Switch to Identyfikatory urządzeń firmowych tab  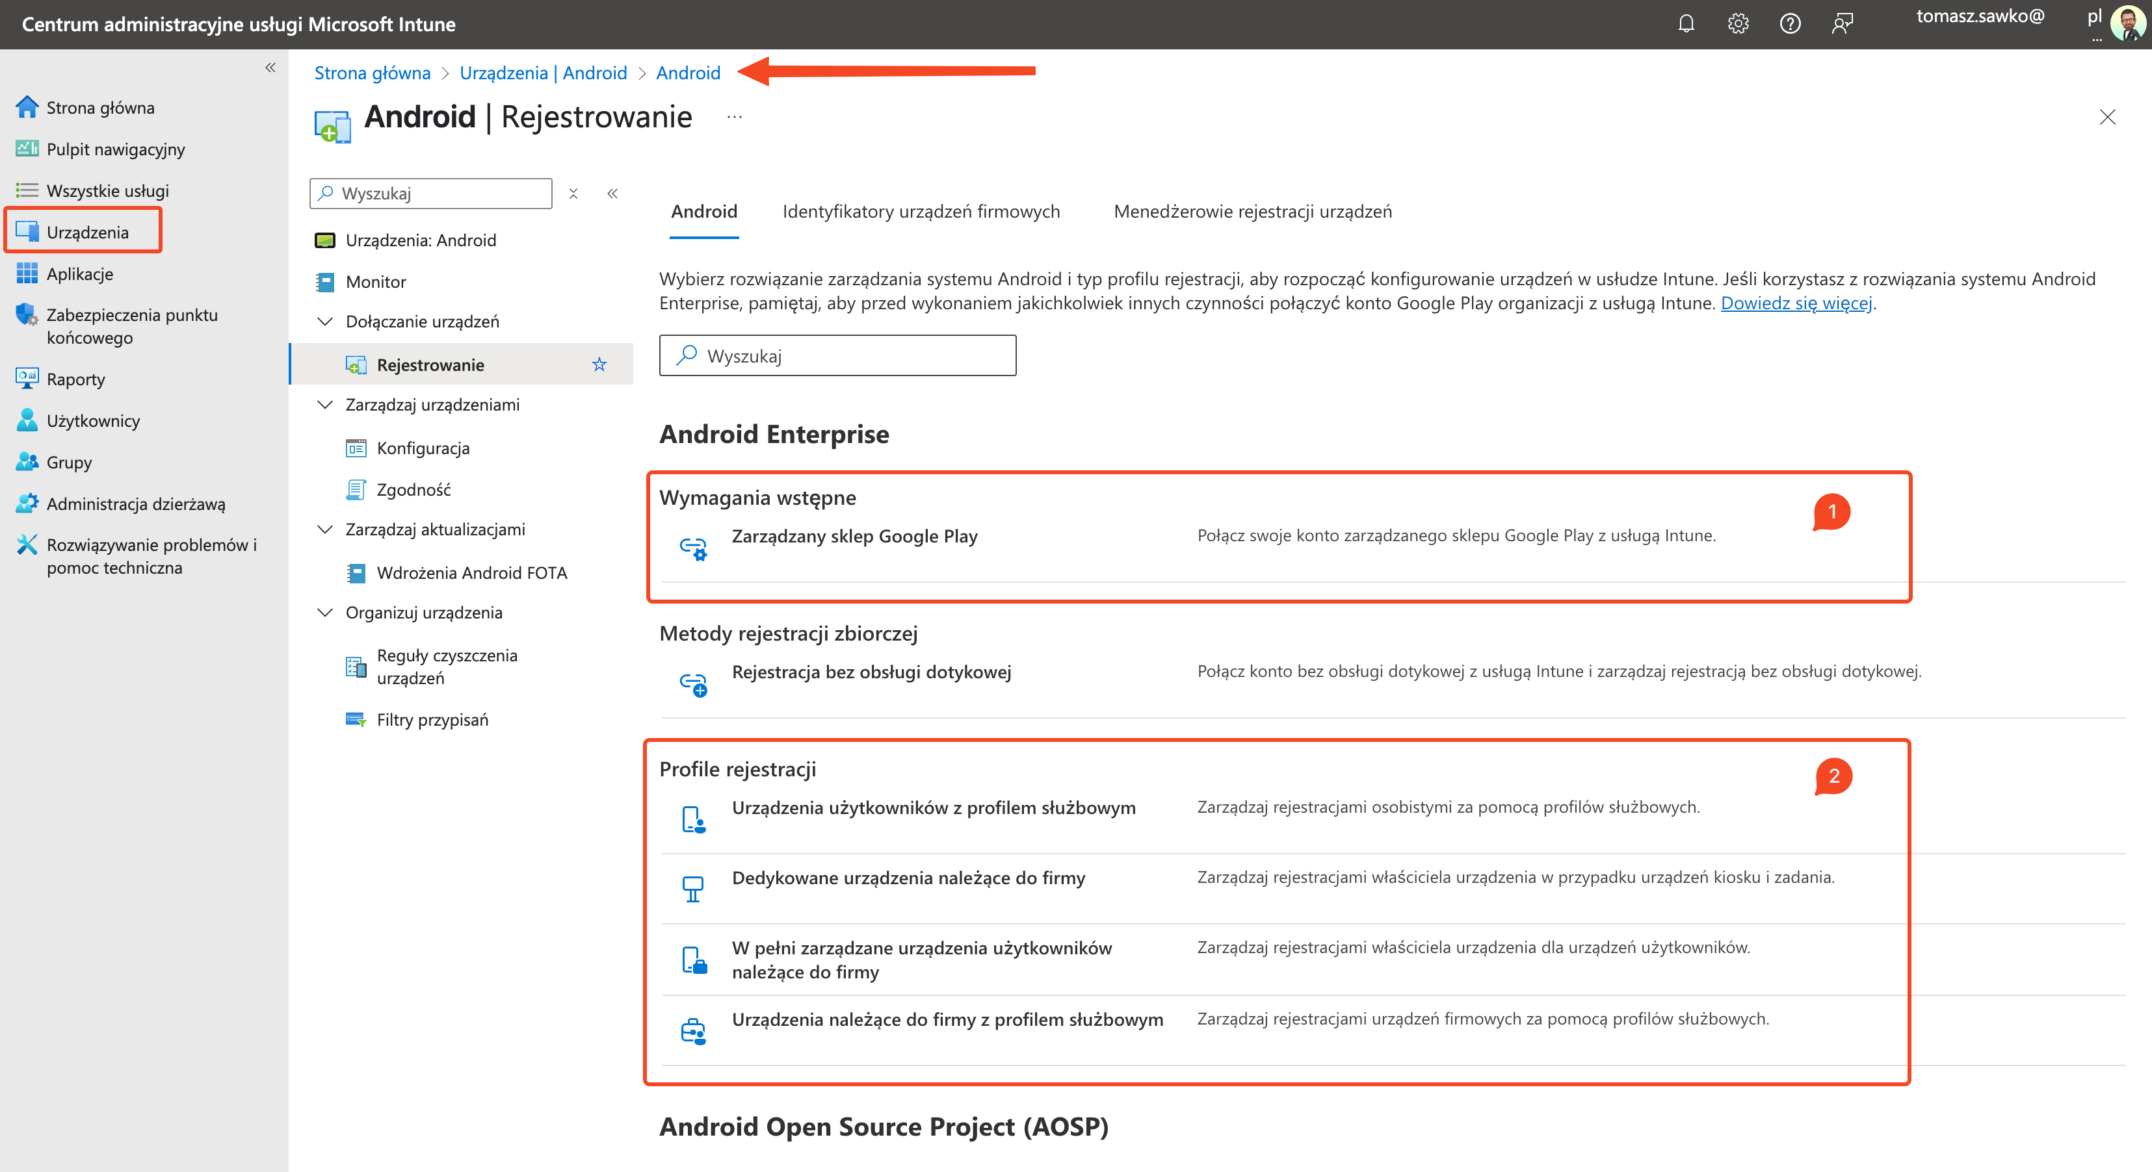(921, 211)
